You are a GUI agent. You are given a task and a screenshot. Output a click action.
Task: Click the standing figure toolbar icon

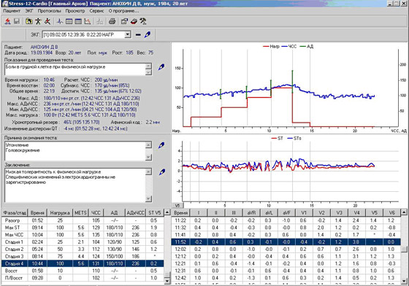38,21
